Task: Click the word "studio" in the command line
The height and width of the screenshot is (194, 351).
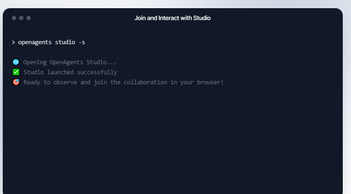Action: 65,42
